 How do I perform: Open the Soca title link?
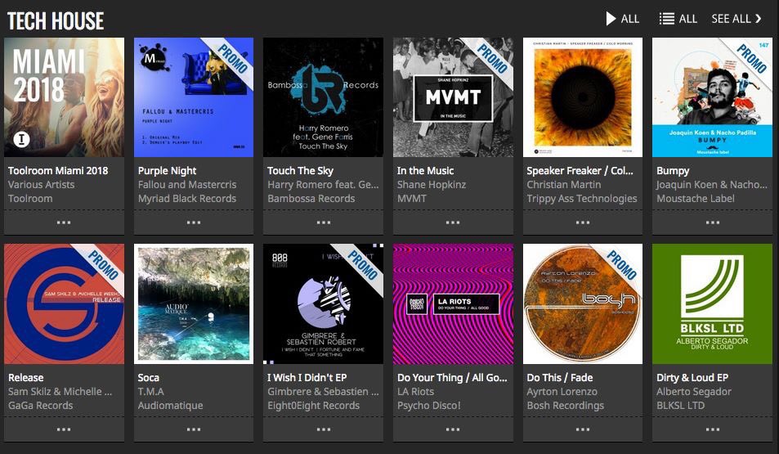tap(149, 377)
